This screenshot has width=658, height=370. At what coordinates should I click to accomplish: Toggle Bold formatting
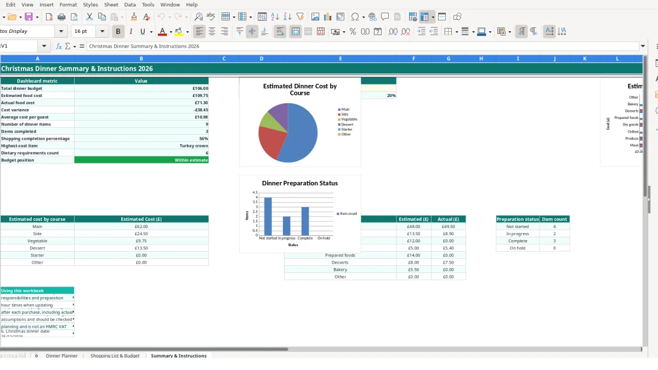click(x=118, y=32)
